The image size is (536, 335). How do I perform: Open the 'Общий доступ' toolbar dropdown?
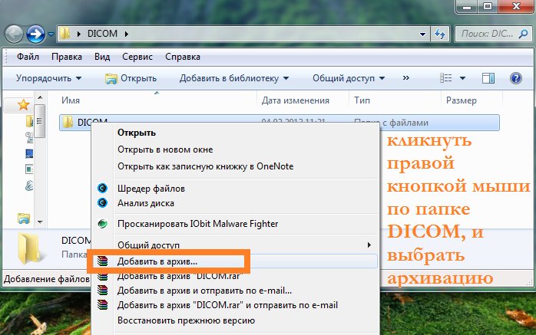(x=347, y=78)
